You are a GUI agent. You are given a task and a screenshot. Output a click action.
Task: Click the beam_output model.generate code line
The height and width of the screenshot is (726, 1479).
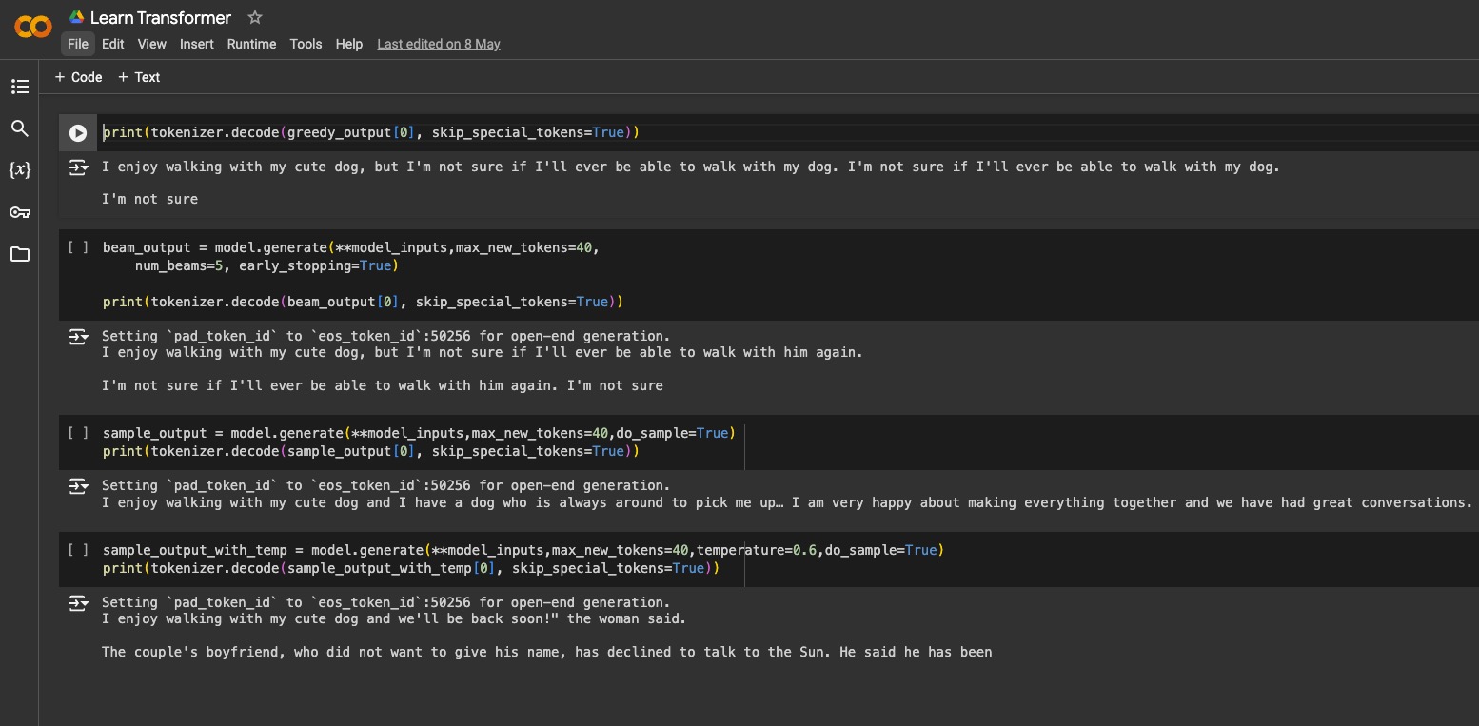351,247
